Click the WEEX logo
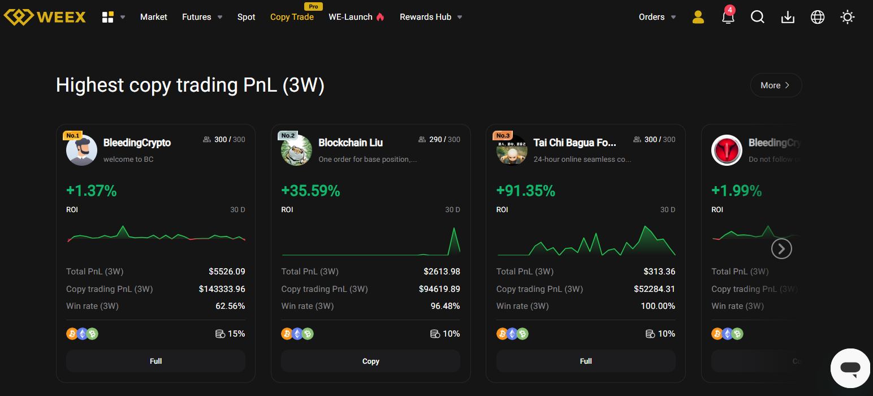Screen dimensions: 873x396 point(45,17)
